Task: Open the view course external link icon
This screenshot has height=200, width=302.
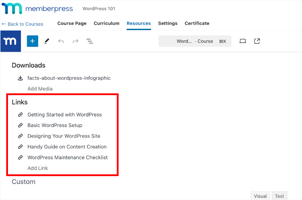Action: [x=257, y=41]
